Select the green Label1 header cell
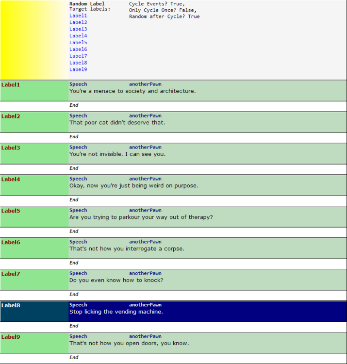 click(34, 90)
